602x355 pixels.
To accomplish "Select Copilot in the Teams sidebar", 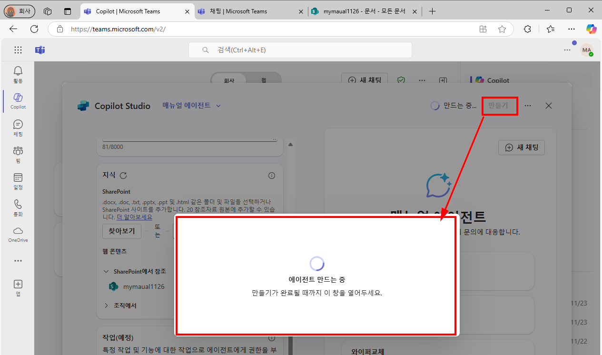I will click(18, 101).
